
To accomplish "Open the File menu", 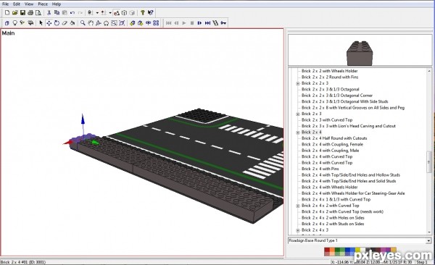I will (x=5, y=4).
